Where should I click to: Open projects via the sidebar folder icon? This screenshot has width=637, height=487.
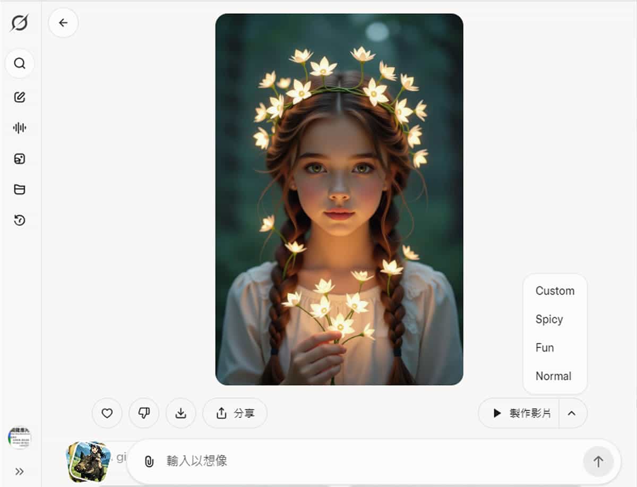20,190
